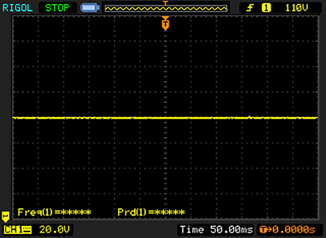Click the yellow channel 1 trace line
Image resolution: width=326 pixels, height=238 pixels.
pos(165,118)
